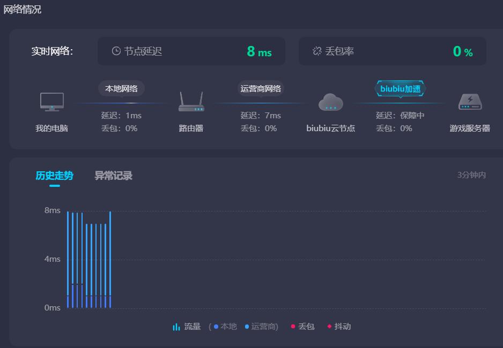
Task: Click the 本地网络 label button
Action: pos(121,88)
